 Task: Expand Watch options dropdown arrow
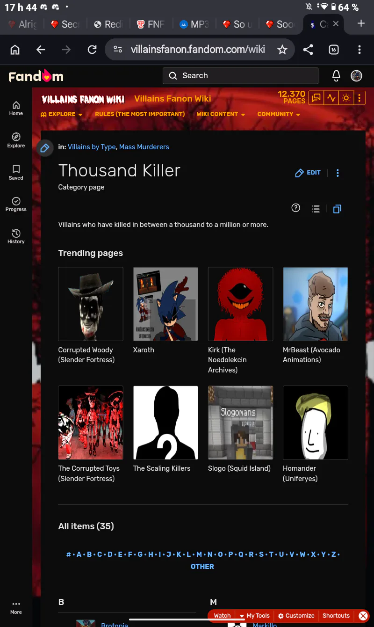coord(242,616)
